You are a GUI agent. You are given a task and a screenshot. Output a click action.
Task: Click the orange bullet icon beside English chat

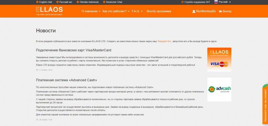pyautogui.click(x=37, y=2)
